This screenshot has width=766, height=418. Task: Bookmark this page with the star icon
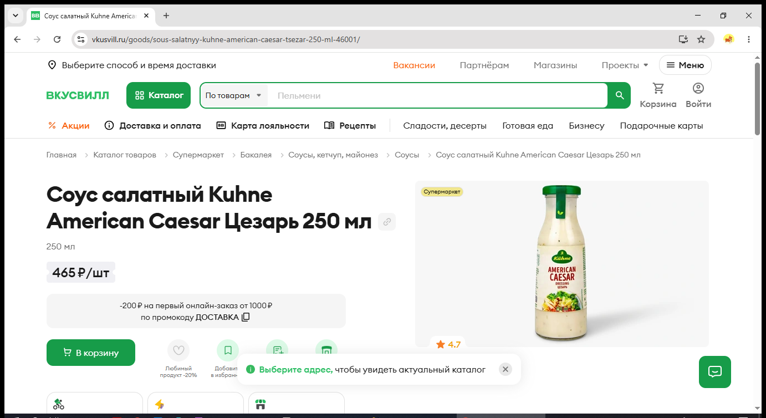(701, 39)
